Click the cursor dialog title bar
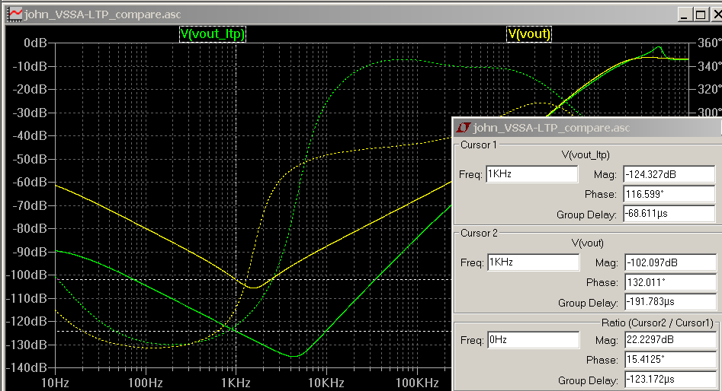Viewport: 722px width, 391px height. [588, 127]
